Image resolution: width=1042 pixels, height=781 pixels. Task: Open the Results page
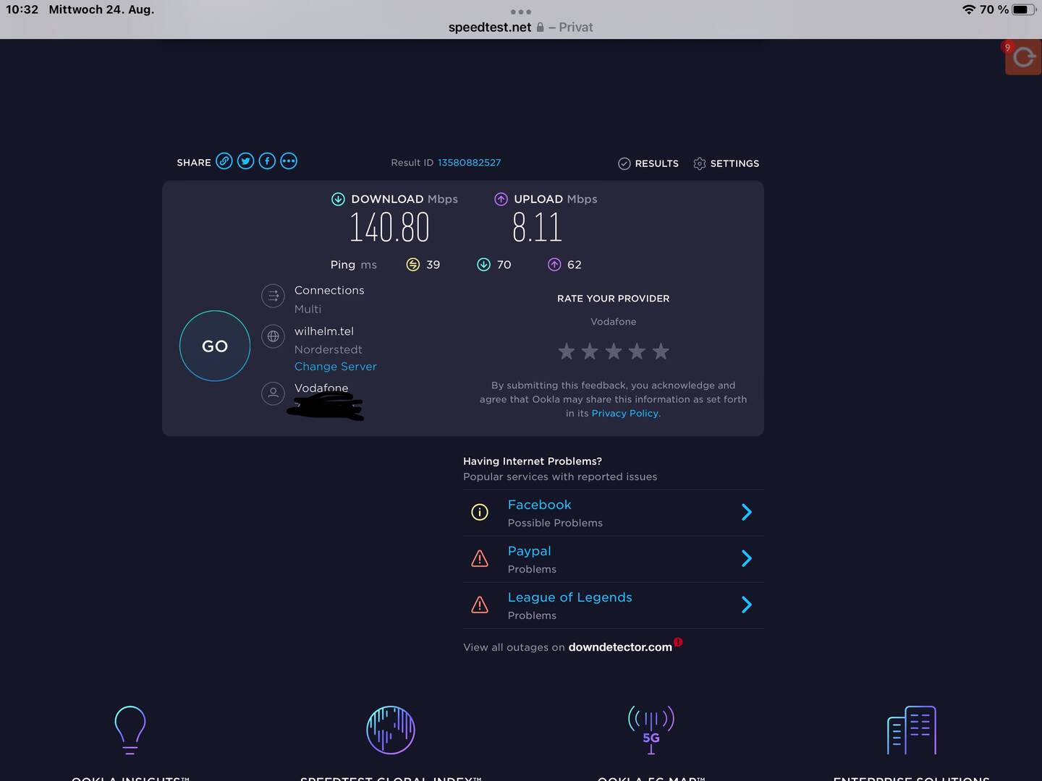pos(648,163)
